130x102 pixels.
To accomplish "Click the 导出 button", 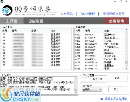I will click(116, 90).
